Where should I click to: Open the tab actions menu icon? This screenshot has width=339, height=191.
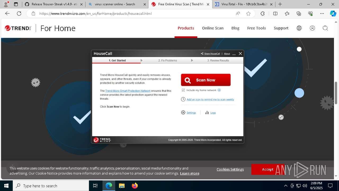[x=16, y=4]
